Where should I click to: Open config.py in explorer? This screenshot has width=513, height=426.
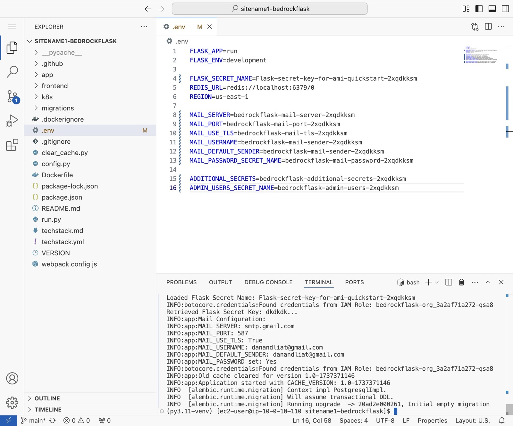[90, 164]
